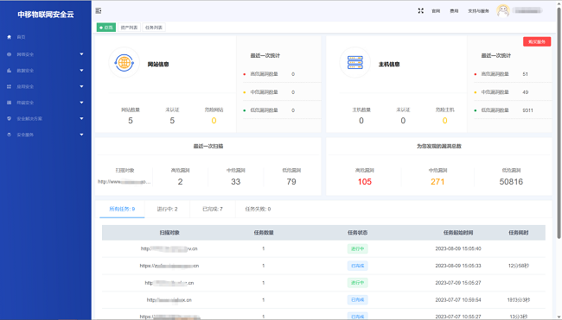Click the server host info icon
The width and height of the screenshot is (562, 320).
coord(354,63)
